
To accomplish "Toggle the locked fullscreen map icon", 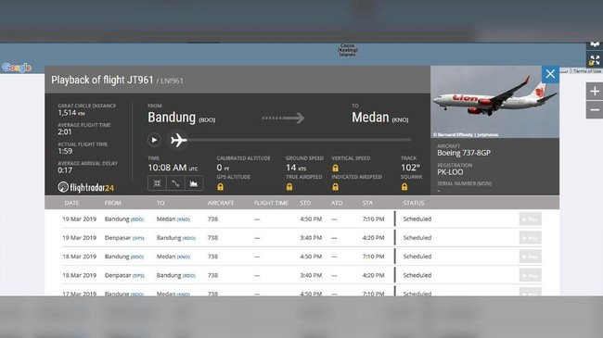I will pos(595,60).
